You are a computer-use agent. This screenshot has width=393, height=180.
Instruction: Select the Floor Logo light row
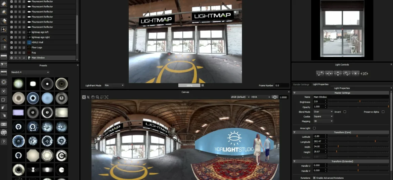pos(42,48)
